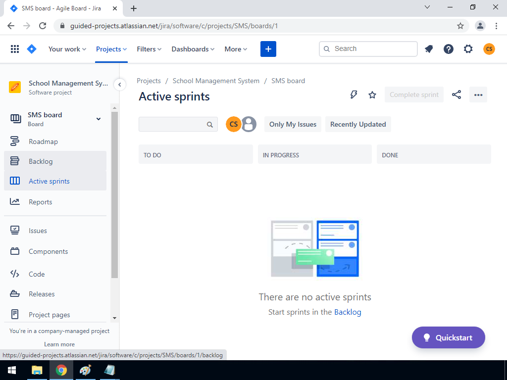Go back in browser history

click(x=11, y=26)
